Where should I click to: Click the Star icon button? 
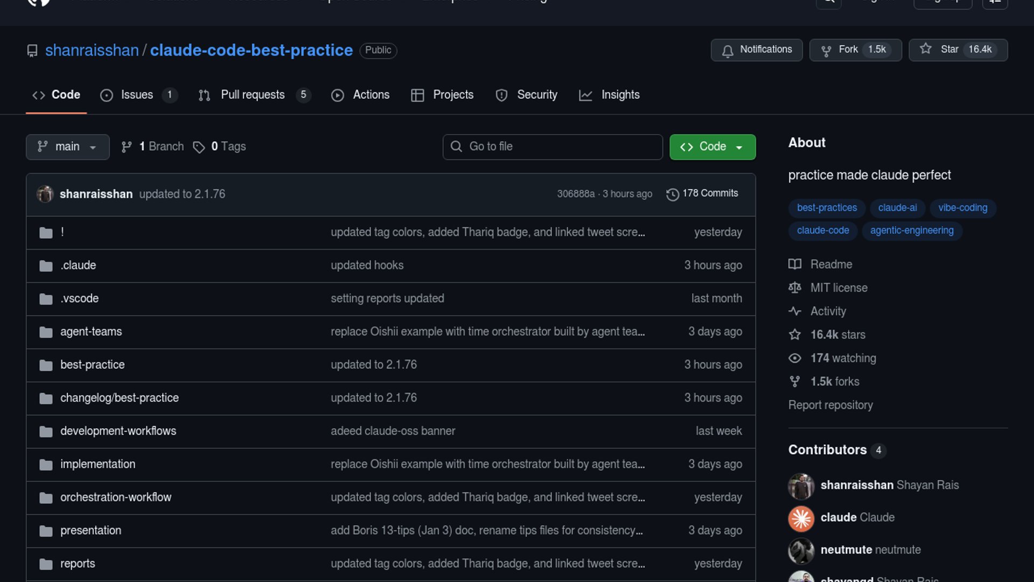coord(925,49)
